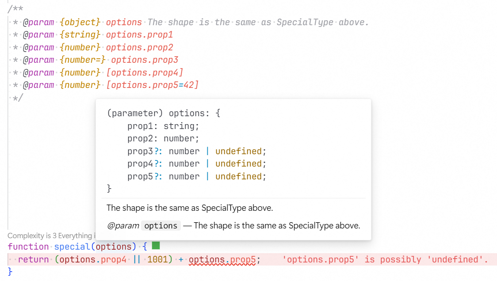Select the {number=} annotation for options.prop3
Viewport: 497px width, 281px height.
[x=83, y=60]
